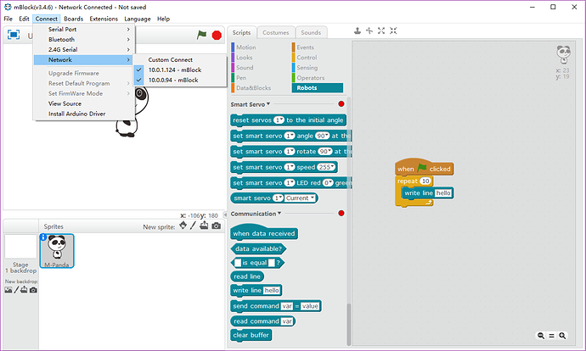The image size is (586, 351).
Task: Click repeat count field 10 in script
Action: (x=425, y=181)
